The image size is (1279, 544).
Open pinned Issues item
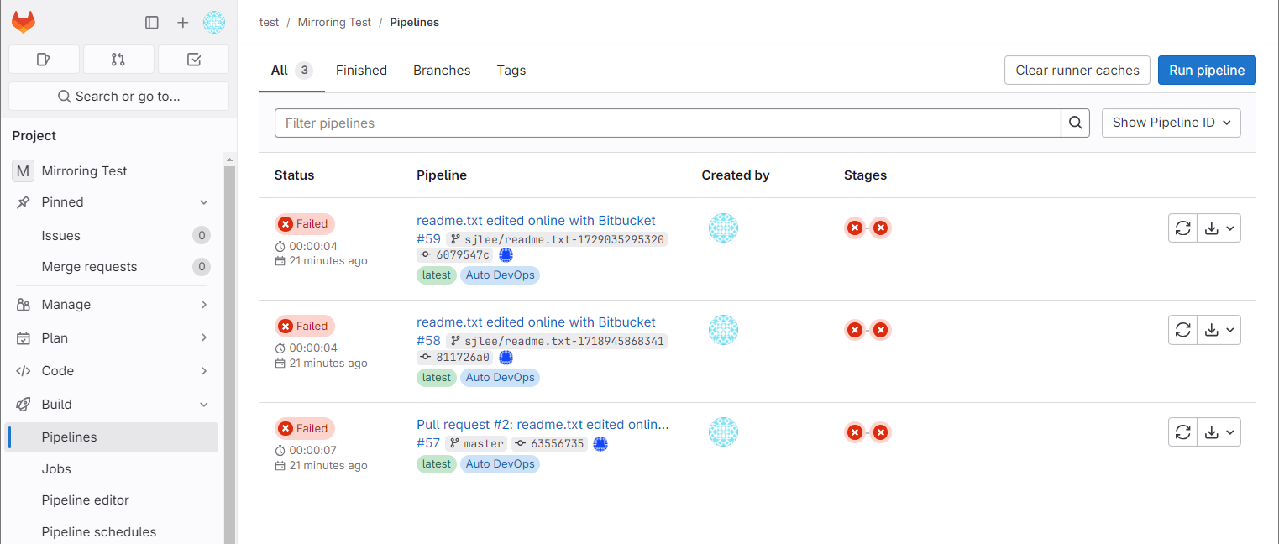click(111, 236)
